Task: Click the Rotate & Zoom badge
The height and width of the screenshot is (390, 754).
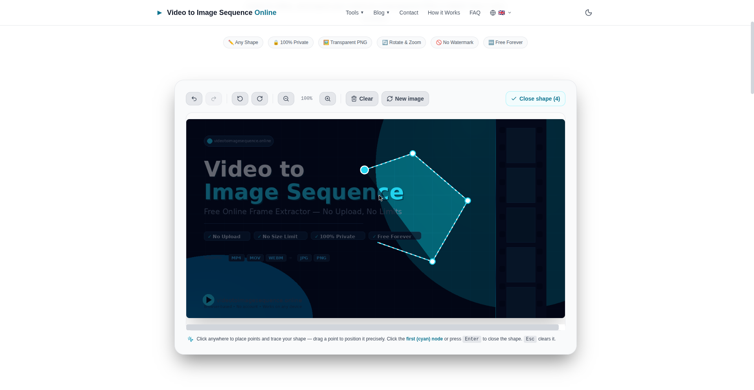Action: coord(401,42)
